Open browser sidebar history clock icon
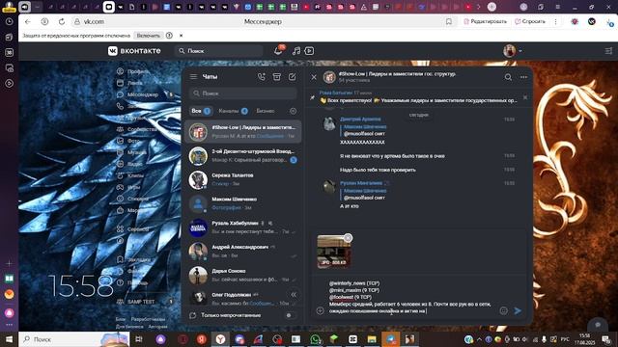This screenshot has height=347, width=618. pos(9,21)
